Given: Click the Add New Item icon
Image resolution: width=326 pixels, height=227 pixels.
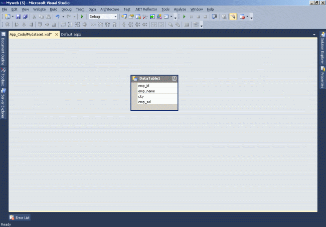Looking at the screenshot, I should [x=8, y=17].
